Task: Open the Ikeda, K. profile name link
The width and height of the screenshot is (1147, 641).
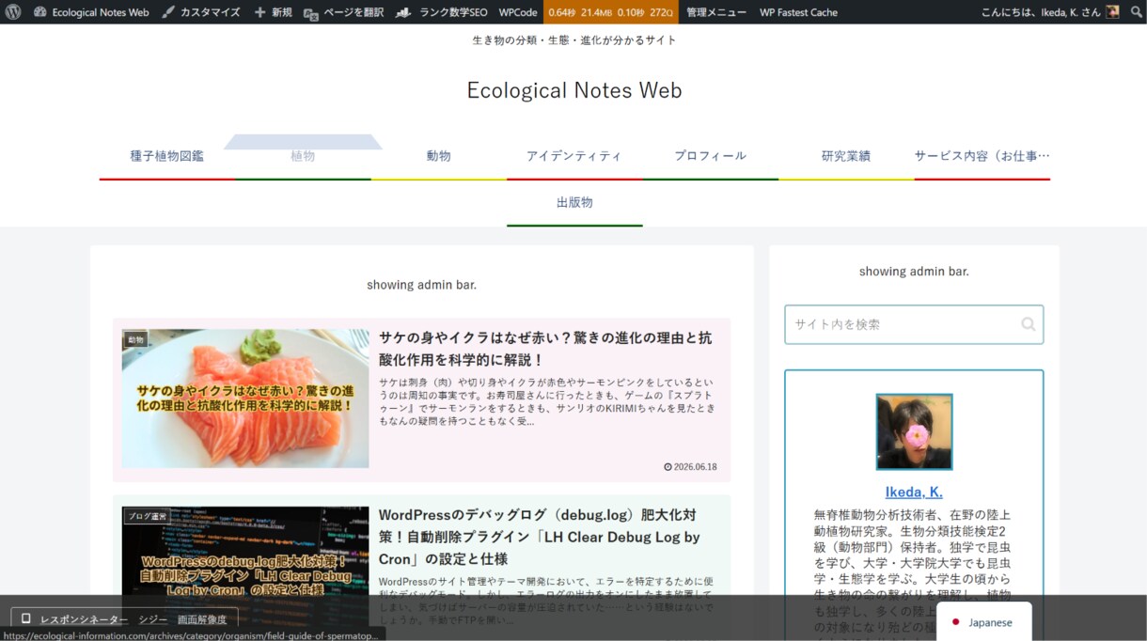Action: click(914, 492)
